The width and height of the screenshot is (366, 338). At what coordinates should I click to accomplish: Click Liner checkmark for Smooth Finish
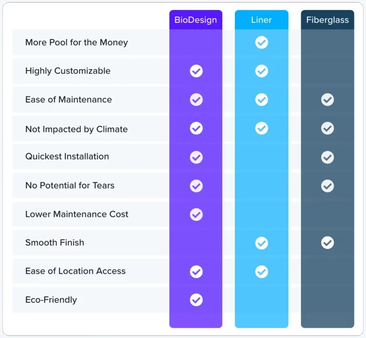pos(262,243)
